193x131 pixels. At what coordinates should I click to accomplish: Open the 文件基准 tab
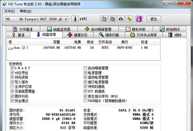click(x=23, y=29)
